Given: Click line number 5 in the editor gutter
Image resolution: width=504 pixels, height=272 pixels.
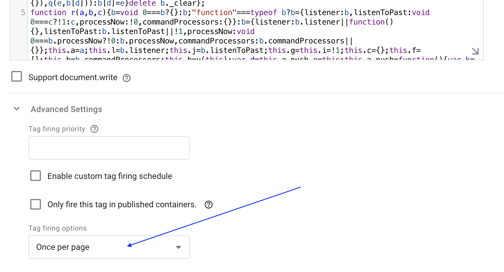Looking at the screenshot, I should pos(23,12).
